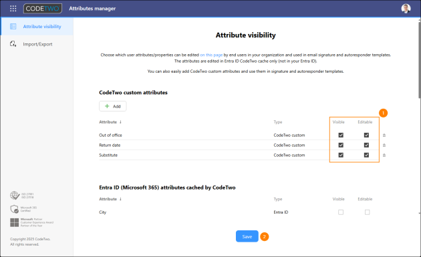Uncheck Editable for Substitute
Screen dimensions: 421x257
tap(366, 155)
